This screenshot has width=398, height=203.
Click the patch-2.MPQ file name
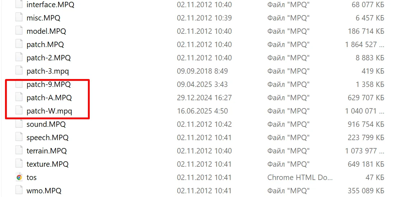(48, 58)
